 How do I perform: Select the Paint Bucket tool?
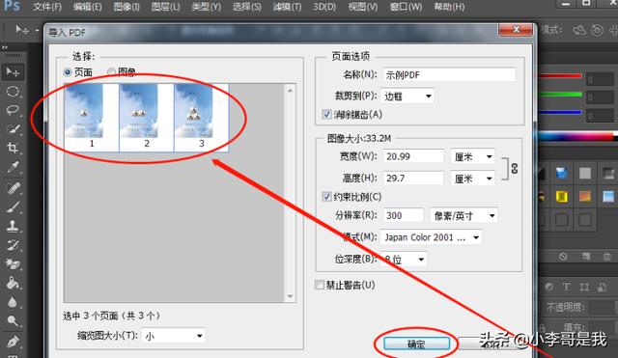click(13, 283)
